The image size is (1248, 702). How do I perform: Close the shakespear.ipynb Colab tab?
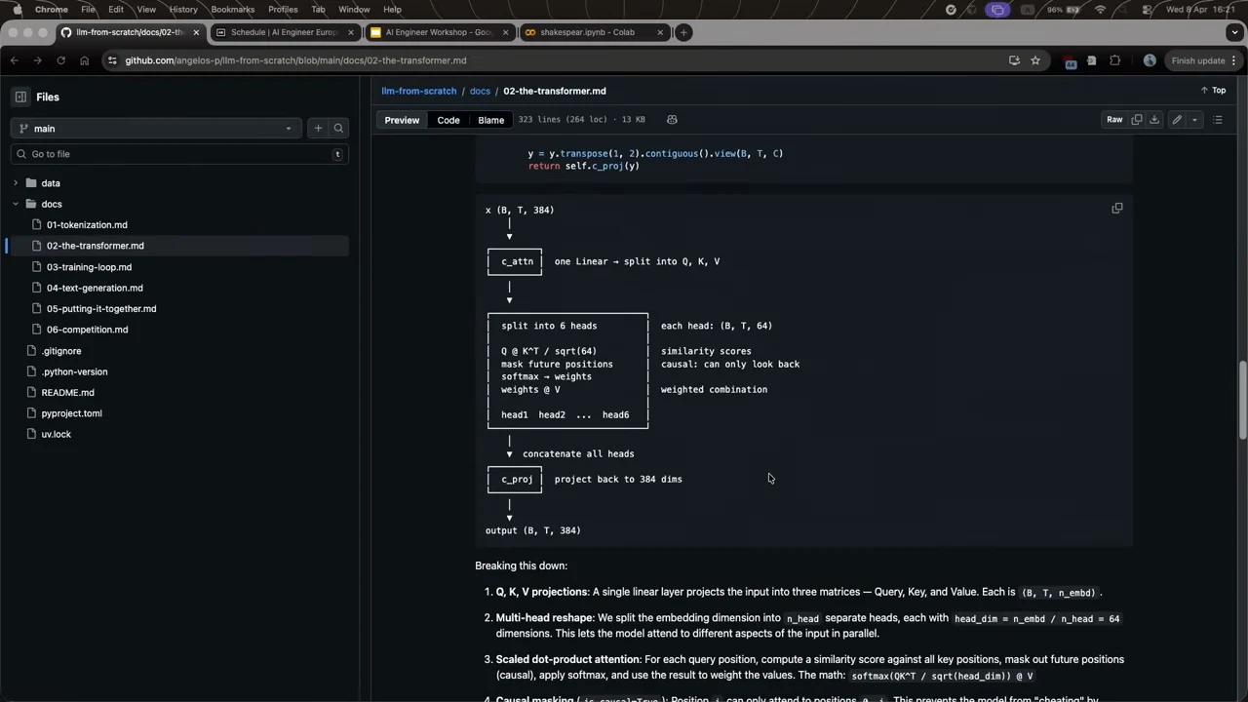click(x=660, y=32)
